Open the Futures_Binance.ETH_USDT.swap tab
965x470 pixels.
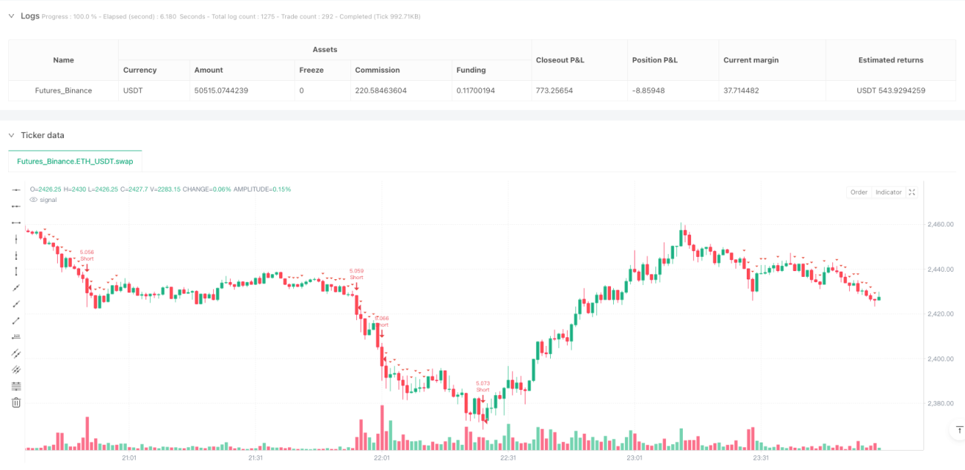click(x=75, y=160)
